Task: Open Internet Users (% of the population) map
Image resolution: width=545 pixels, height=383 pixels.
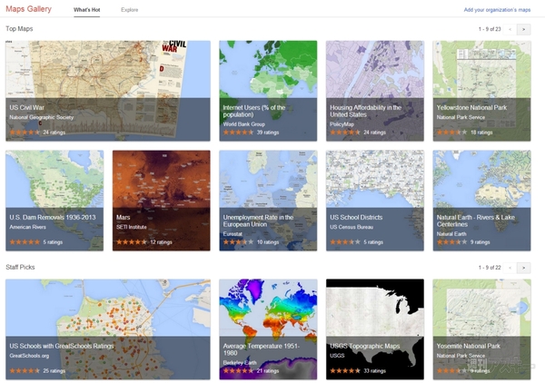Action: tap(268, 91)
